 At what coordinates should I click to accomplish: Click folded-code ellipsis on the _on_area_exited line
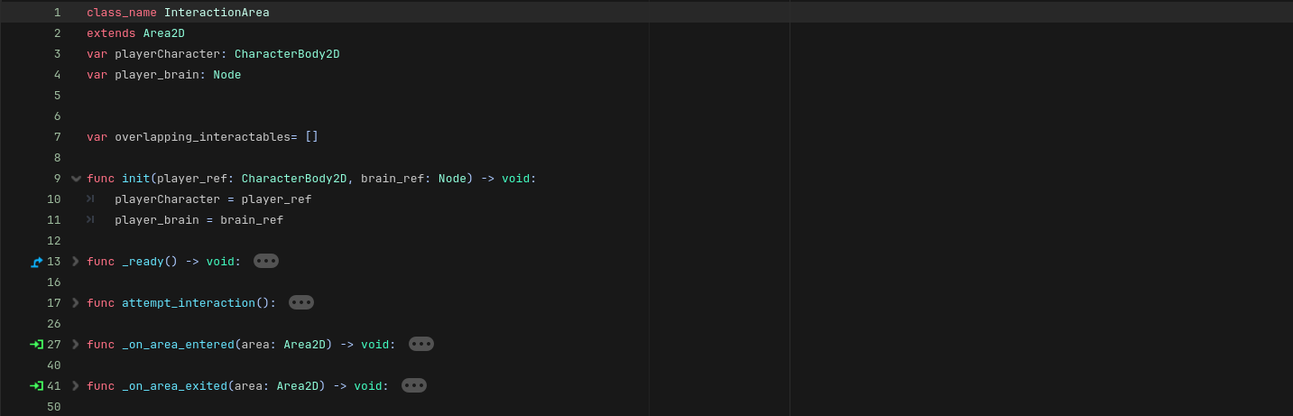point(414,385)
